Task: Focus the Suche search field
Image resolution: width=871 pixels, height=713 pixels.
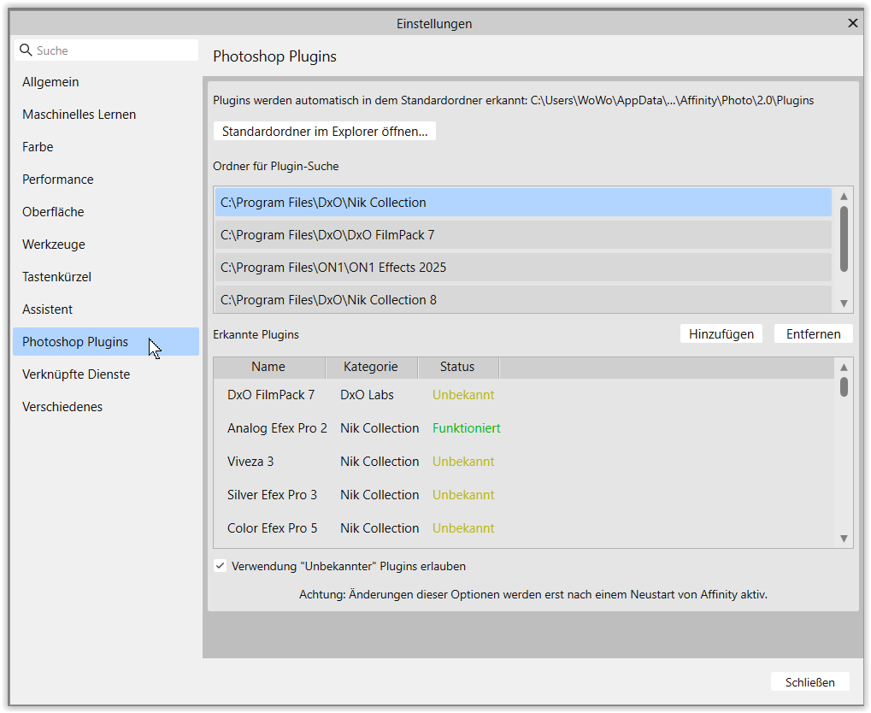Action: pyautogui.click(x=106, y=50)
